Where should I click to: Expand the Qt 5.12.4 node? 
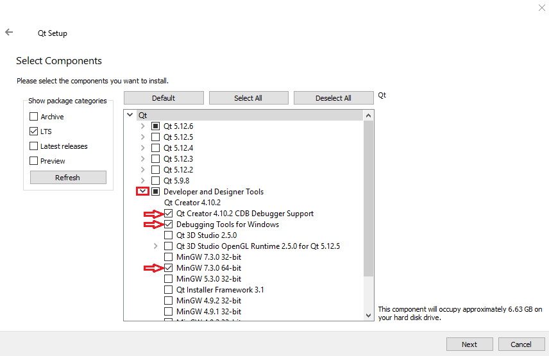[142, 148]
